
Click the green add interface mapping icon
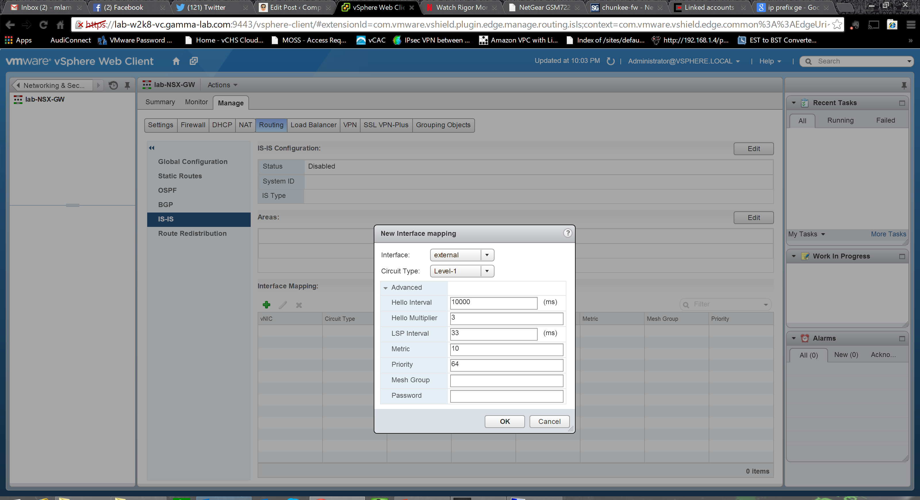(x=267, y=304)
